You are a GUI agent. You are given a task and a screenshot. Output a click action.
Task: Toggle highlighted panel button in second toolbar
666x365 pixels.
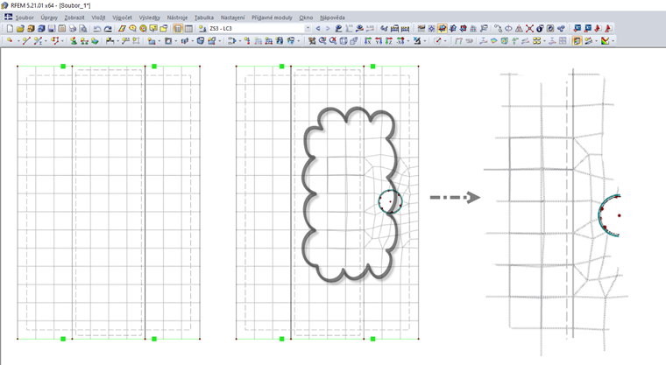[577, 41]
